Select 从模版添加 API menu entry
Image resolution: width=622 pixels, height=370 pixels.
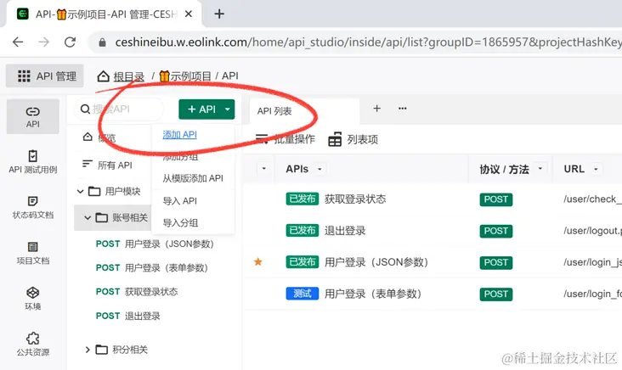pyautogui.click(x=193, y=178)
